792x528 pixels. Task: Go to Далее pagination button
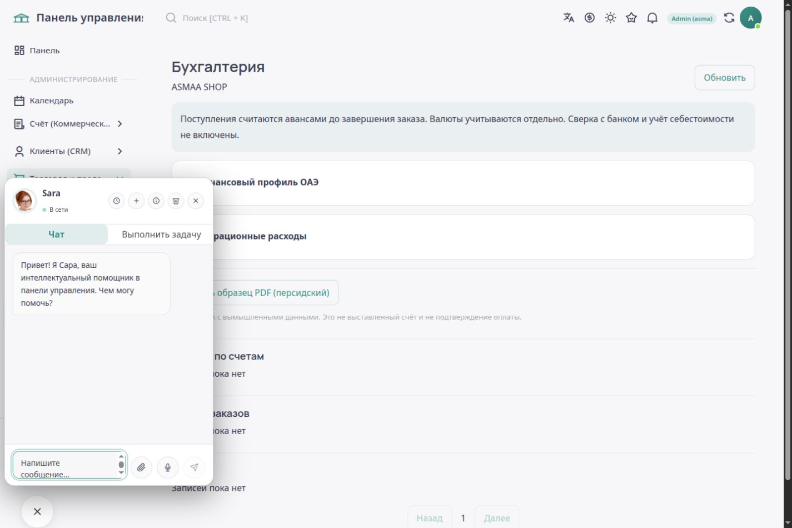click(x=497, y=517)
